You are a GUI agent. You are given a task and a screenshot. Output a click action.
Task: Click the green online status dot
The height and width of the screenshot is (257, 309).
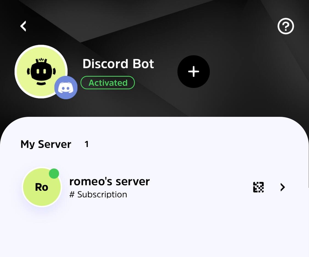pos(54,174)
